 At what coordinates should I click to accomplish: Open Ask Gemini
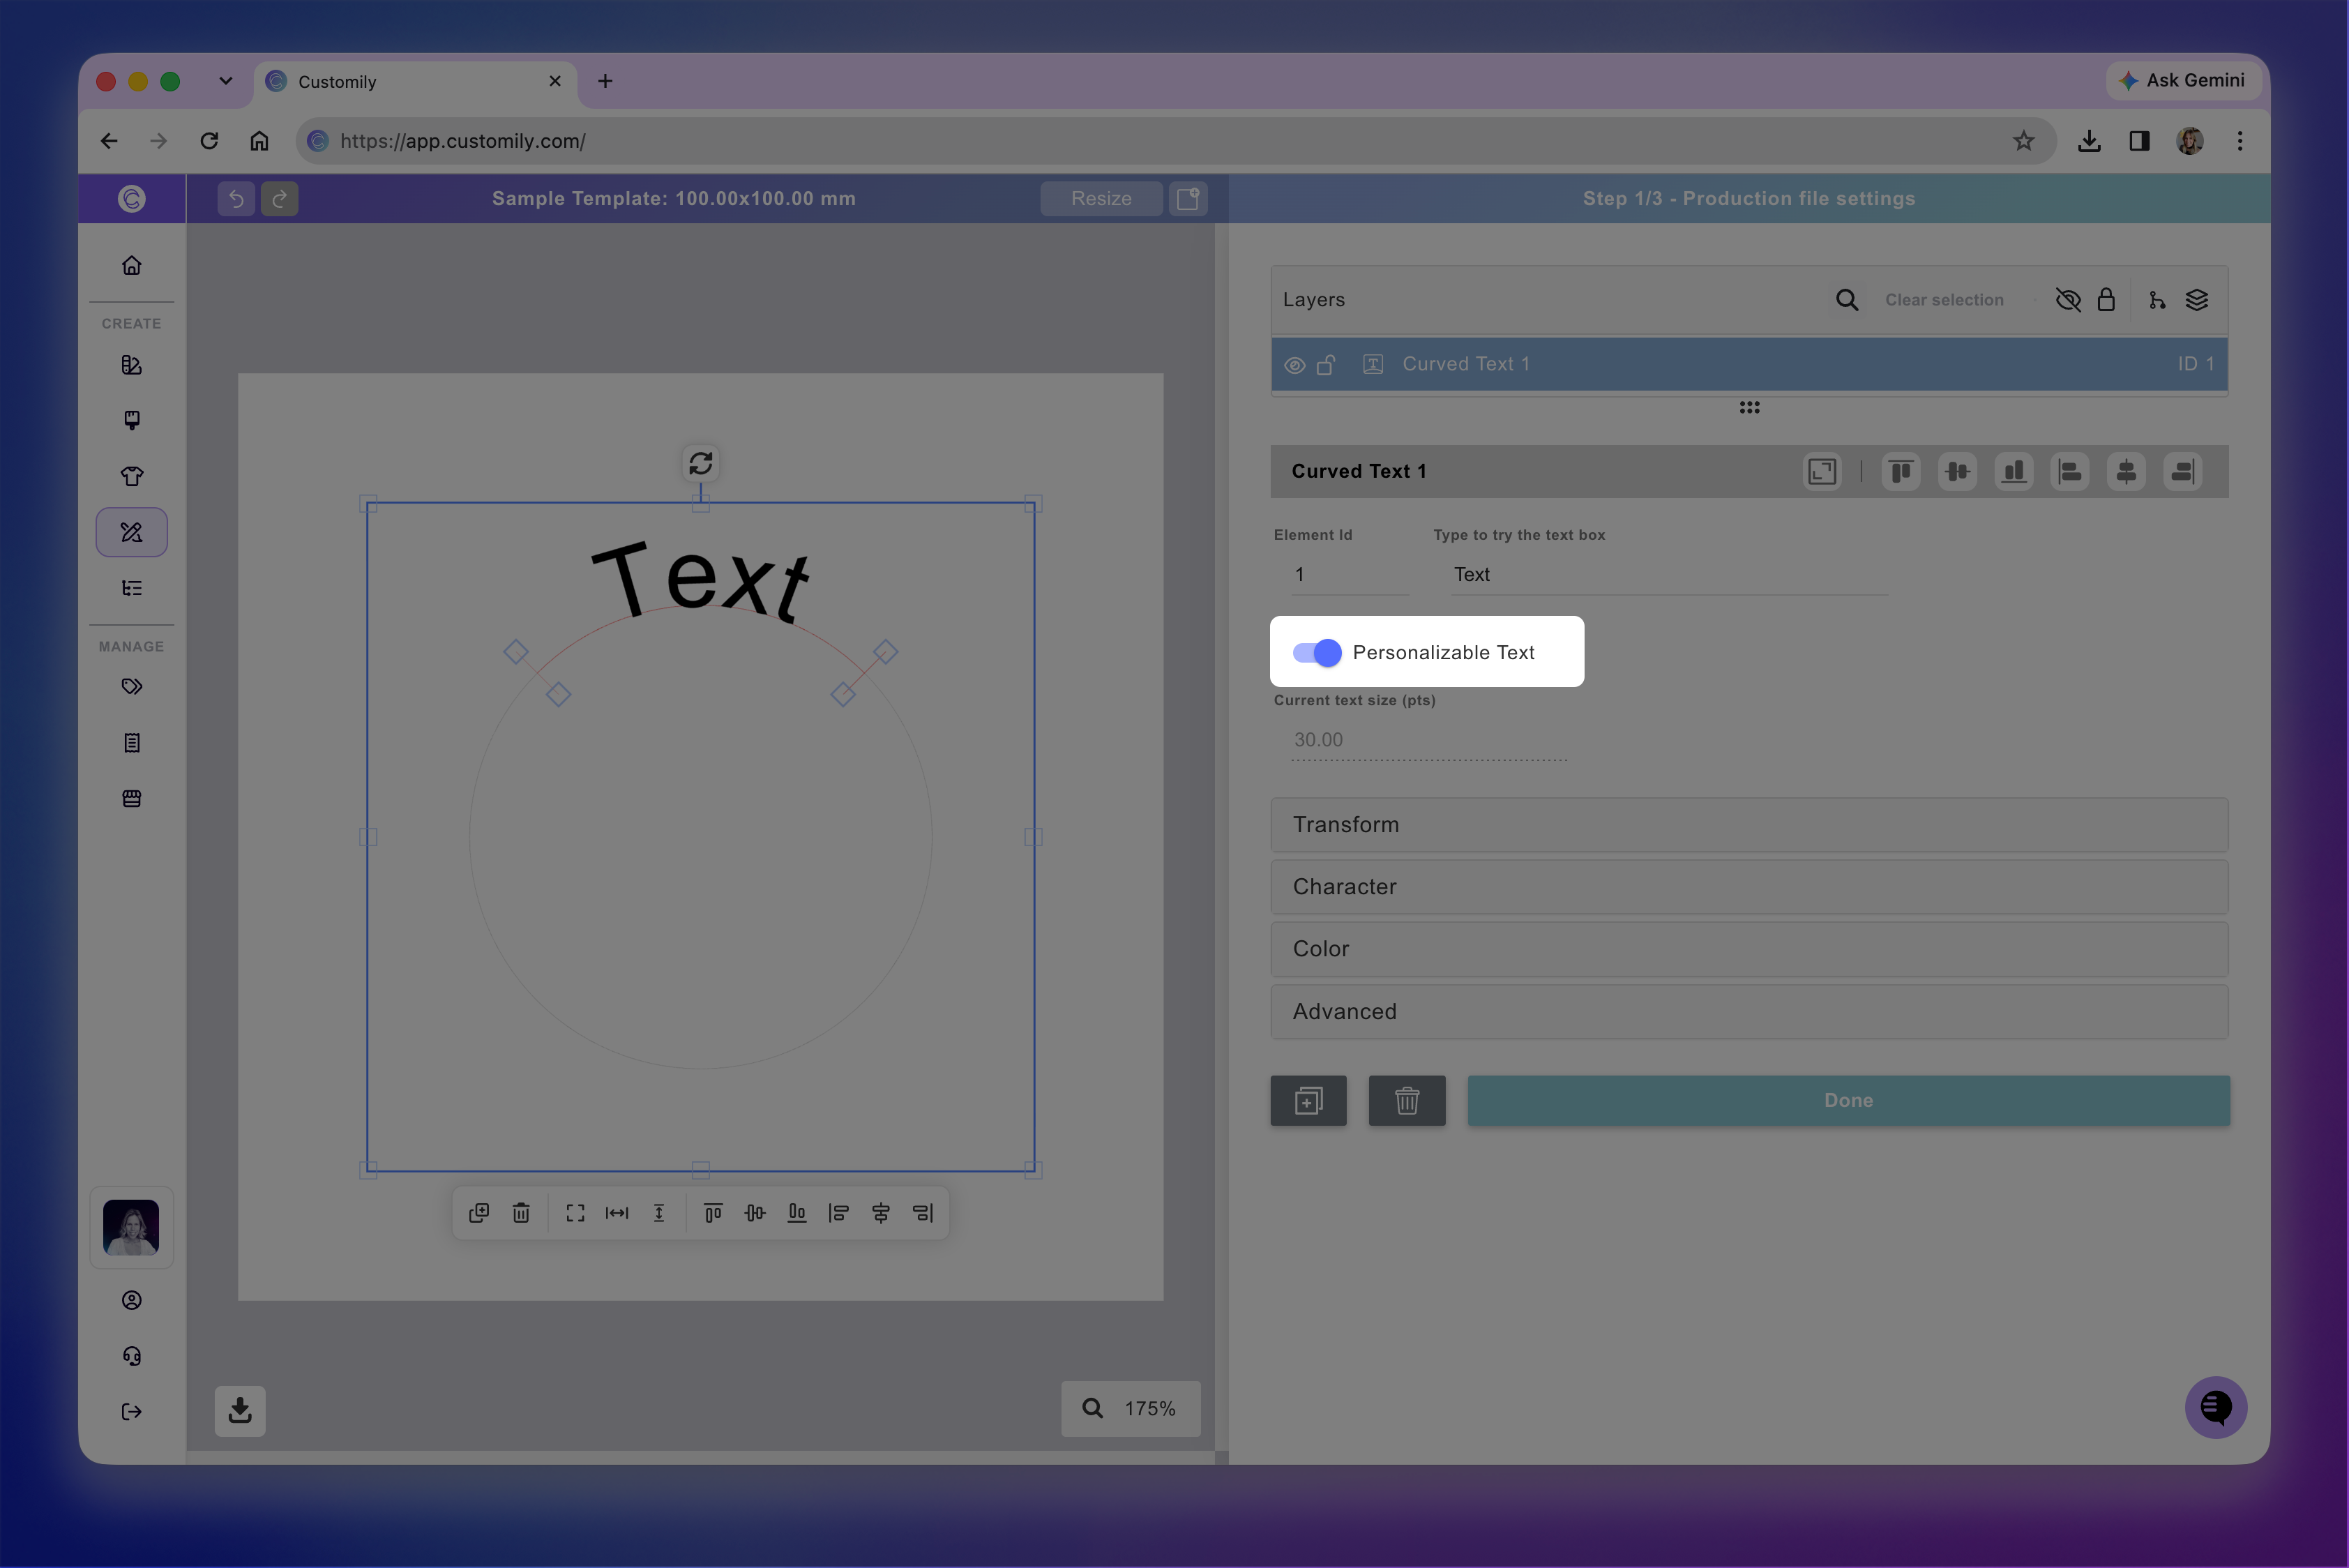[x=2184, y=80]
